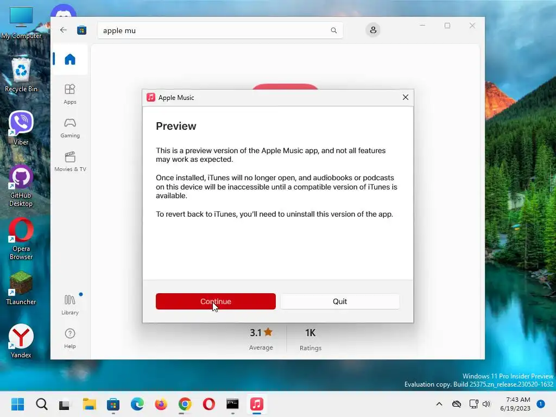Viewport: 556px width, 417px height.
Task: Click the Apple Music icon in dialog title
Action: click(151, 97)
